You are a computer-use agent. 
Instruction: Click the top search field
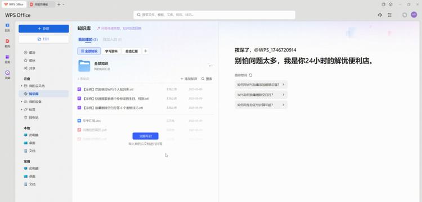214,15
